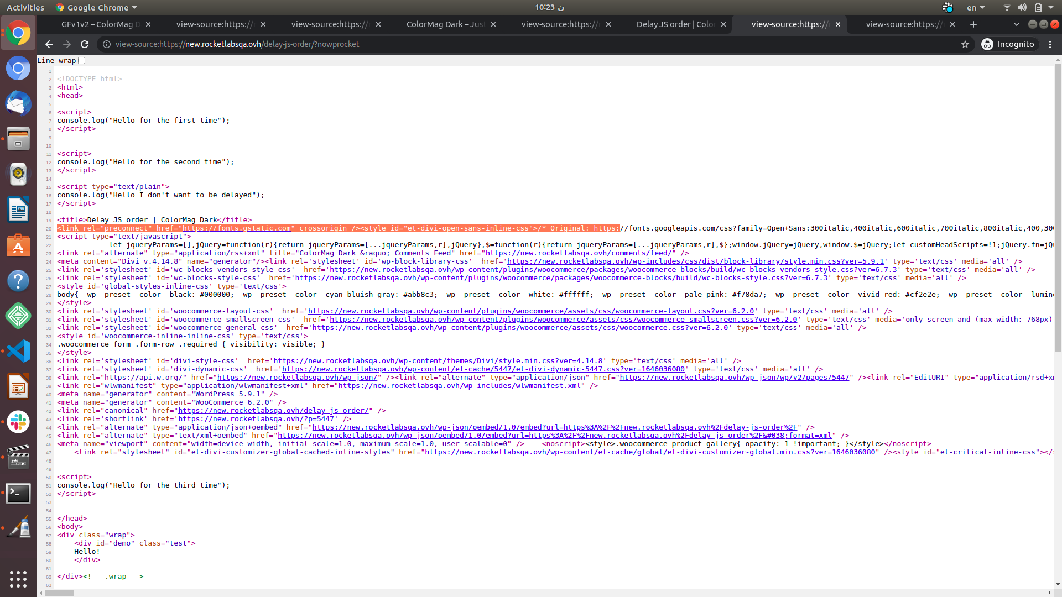Click inside the address bar
The width and height of the screenshot is (1062, 597).
tap(332, 44)
